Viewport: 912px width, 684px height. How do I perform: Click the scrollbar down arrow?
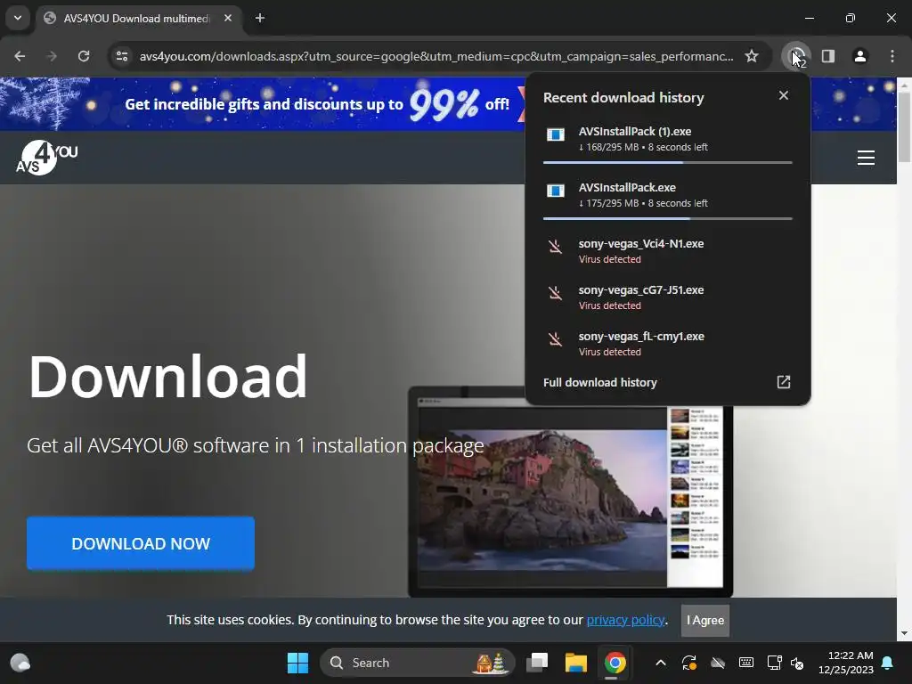pos(904,633)
